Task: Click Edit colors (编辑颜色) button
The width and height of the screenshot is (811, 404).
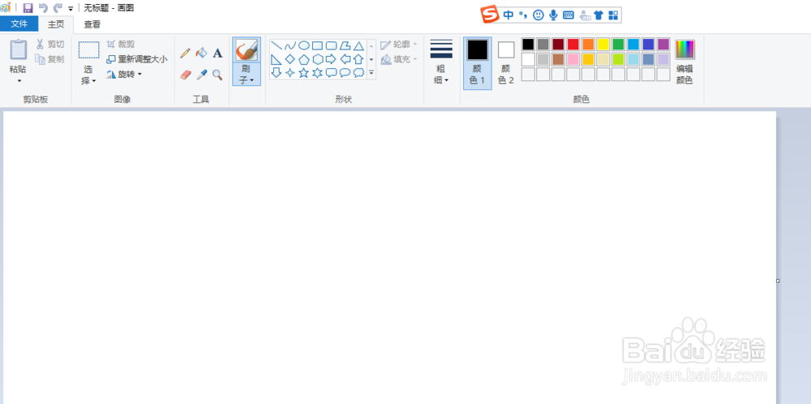Action: click(x=684, y=63)
